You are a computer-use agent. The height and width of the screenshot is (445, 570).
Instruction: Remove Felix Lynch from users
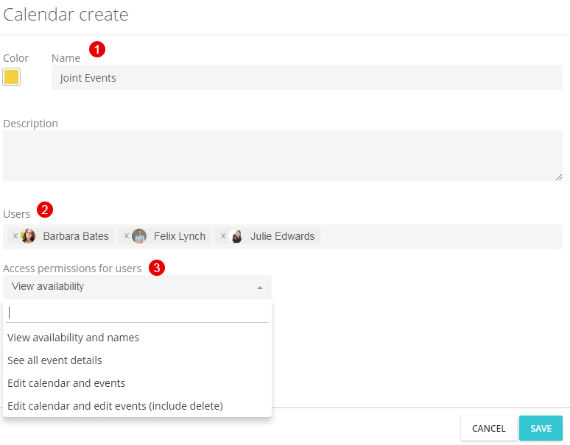(x=127, y=236)
